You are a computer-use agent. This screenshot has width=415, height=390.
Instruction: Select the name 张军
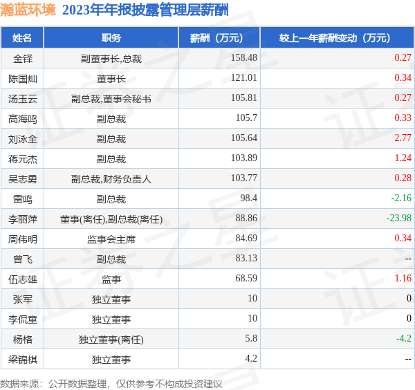click(x=23, y=299)
